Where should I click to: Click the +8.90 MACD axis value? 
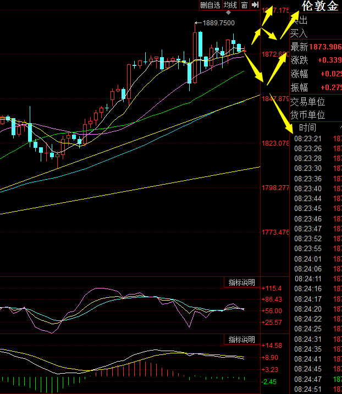point(270,358)
